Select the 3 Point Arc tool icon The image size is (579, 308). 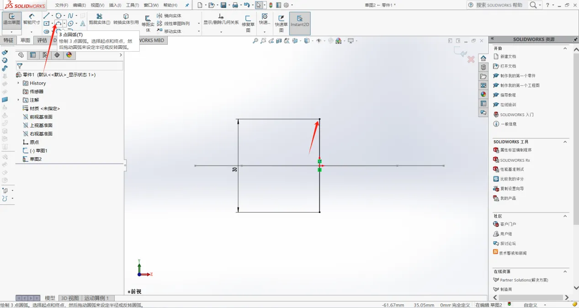click(59, 23)
